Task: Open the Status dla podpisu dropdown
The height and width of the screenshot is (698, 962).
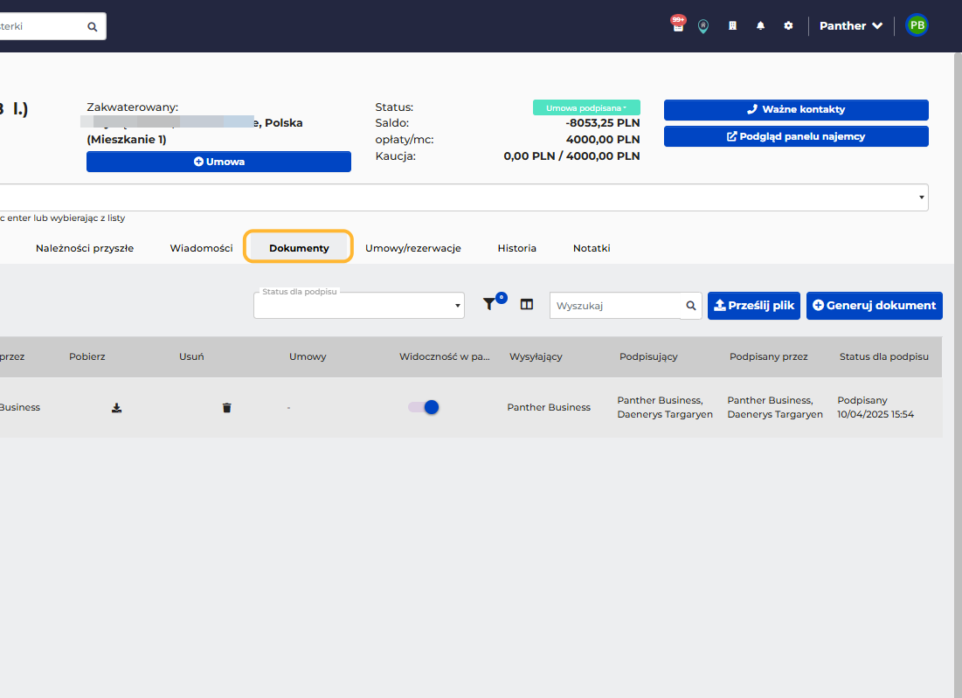Action: (x=359, y=306)
